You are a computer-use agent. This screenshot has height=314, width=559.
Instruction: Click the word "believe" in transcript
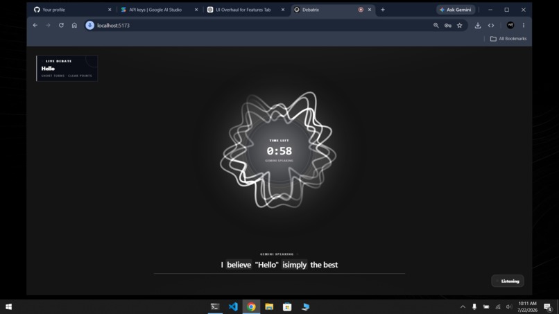[239, 265]
